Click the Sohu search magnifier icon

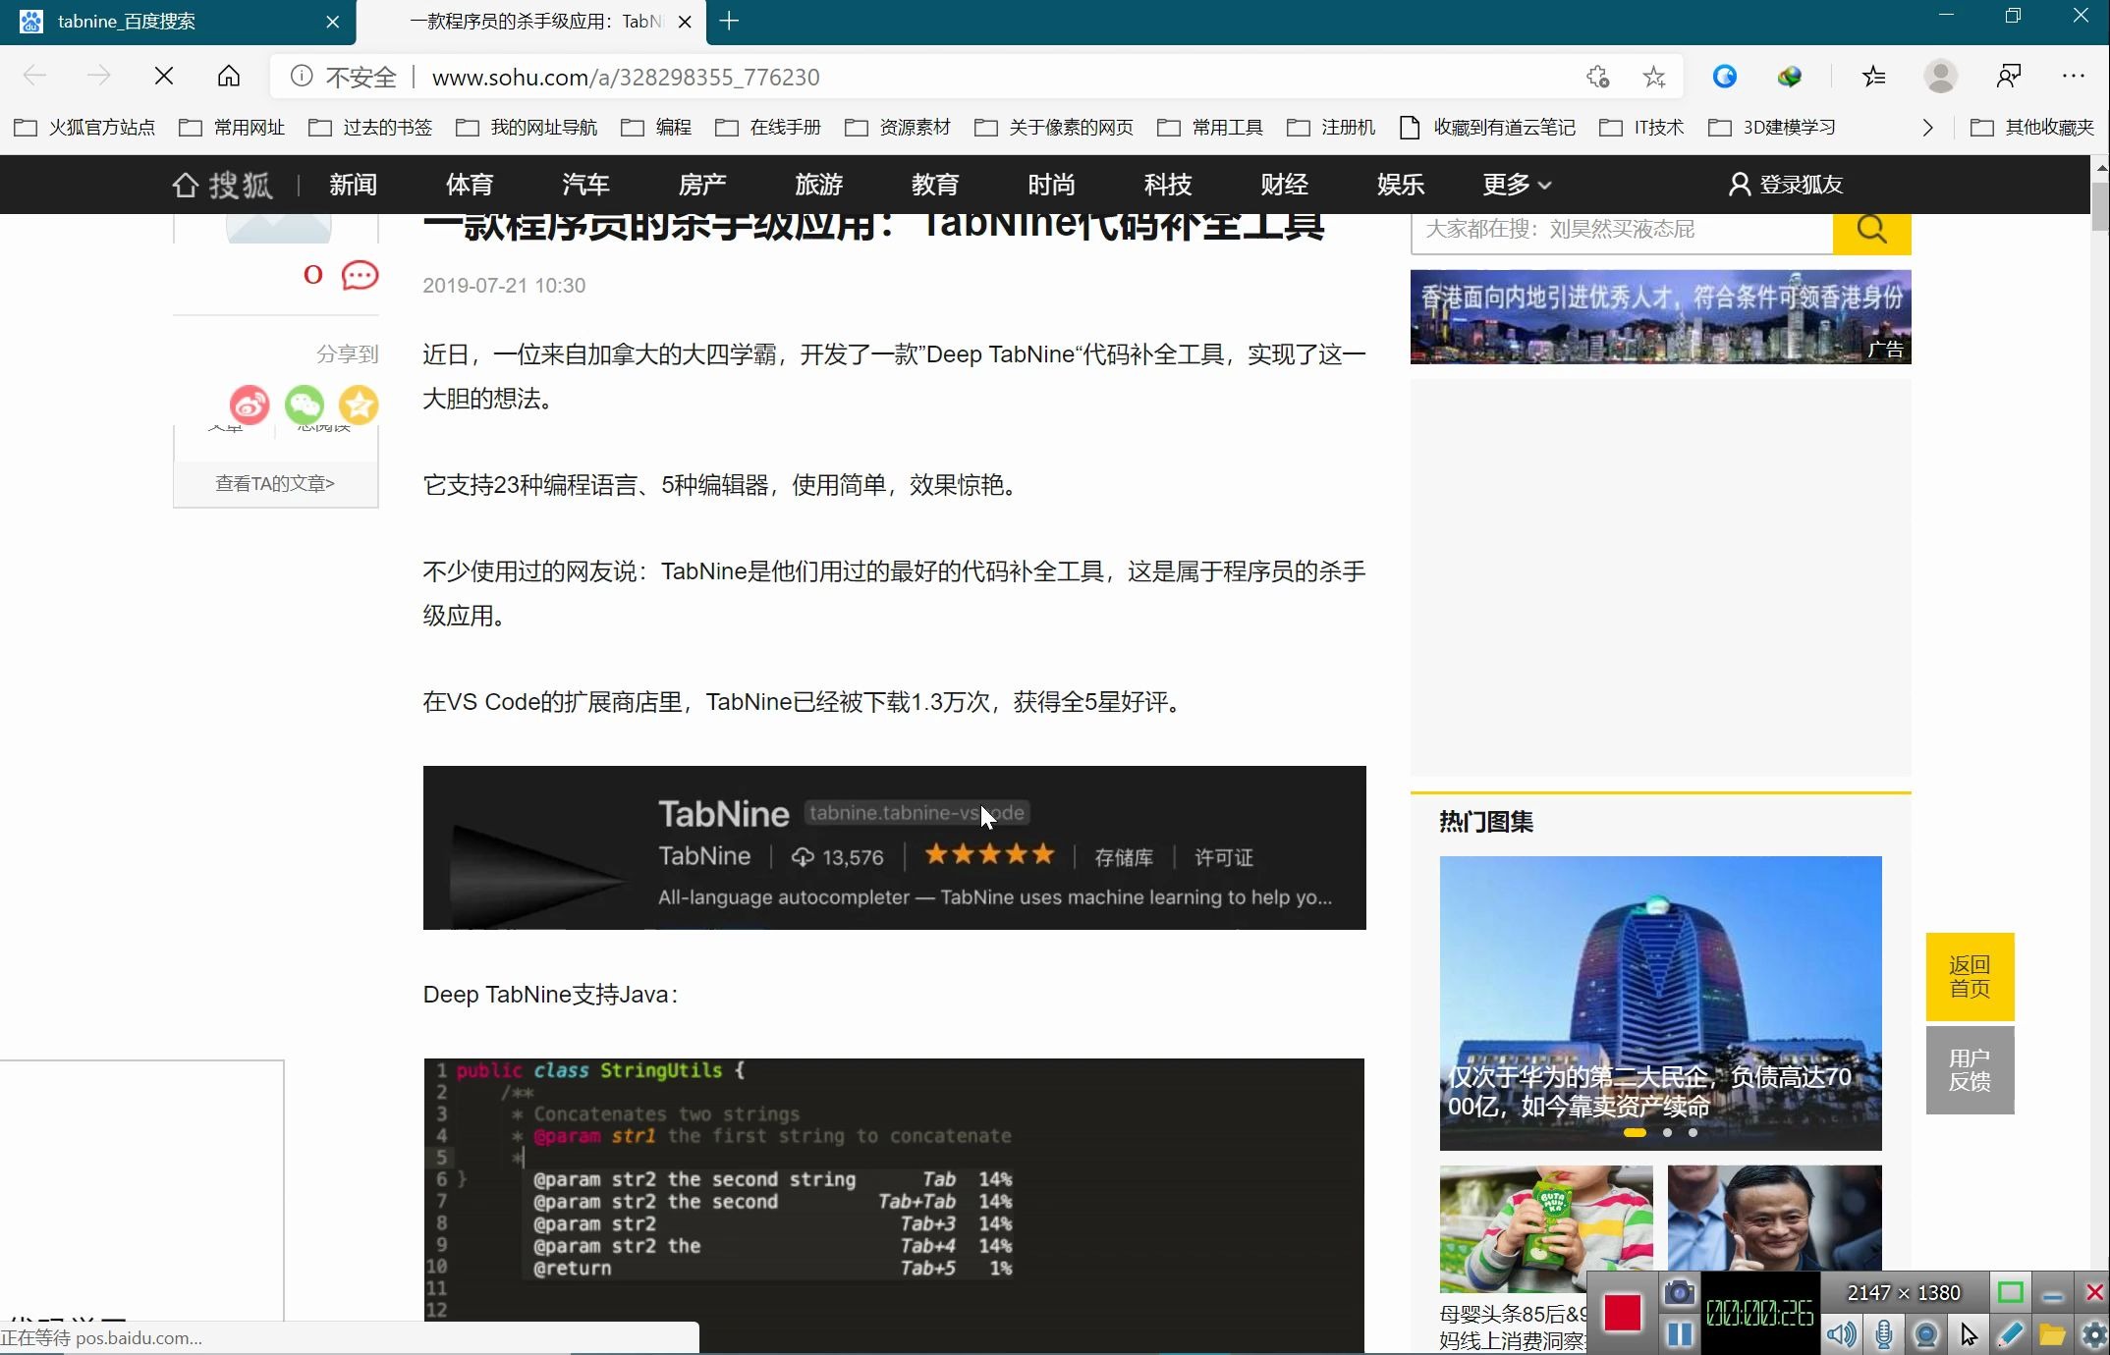tap(1870, 229)
